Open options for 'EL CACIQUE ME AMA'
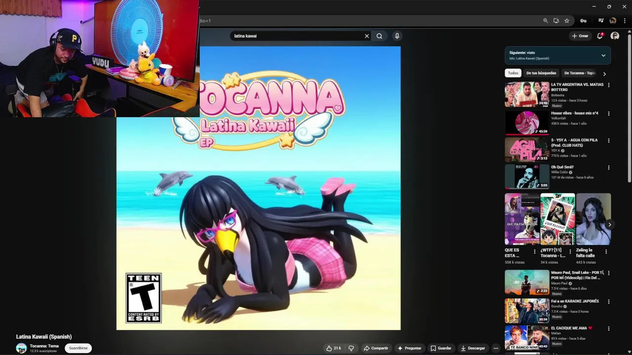Screen dimensions: 632x355 pos(608,328)
